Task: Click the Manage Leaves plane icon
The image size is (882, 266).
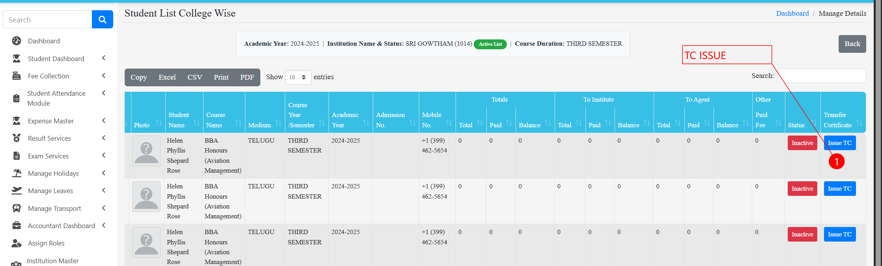Action: pyautogui.click(x=17, y=191)
